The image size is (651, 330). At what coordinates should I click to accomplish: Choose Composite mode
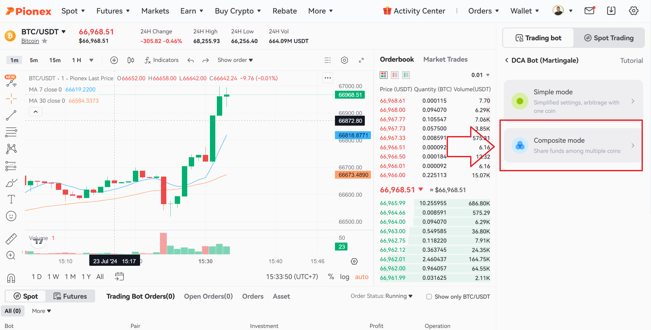click(573, 146)
